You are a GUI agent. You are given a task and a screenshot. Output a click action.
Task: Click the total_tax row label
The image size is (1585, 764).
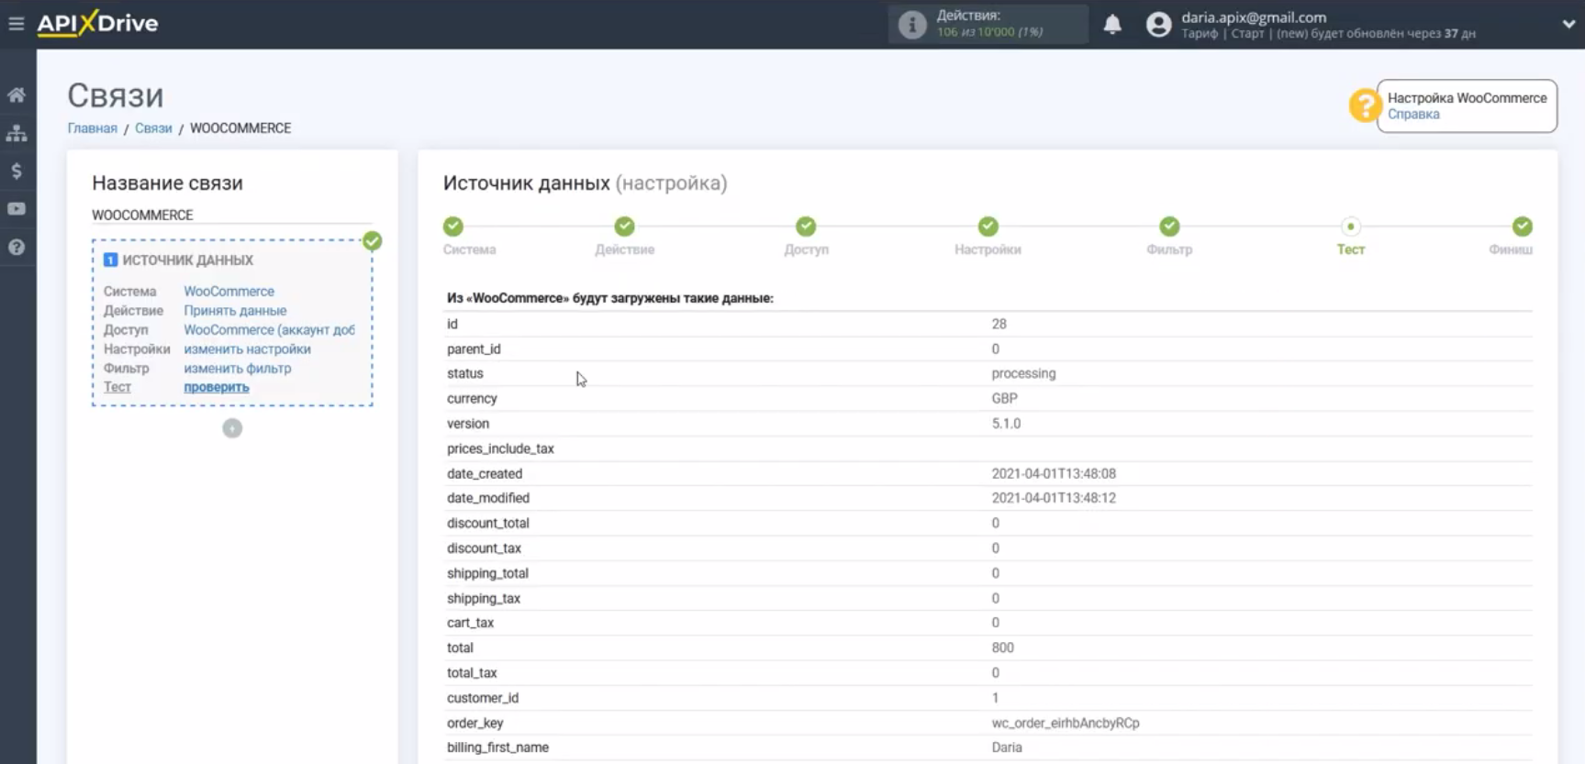click(472, 673)
